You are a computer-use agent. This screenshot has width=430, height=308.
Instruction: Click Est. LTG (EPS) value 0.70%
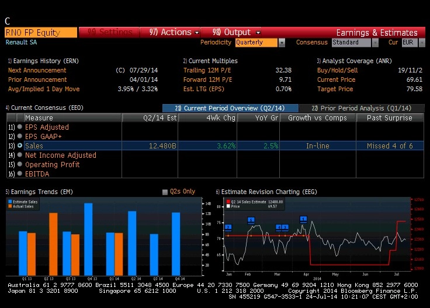click(283, 89)
